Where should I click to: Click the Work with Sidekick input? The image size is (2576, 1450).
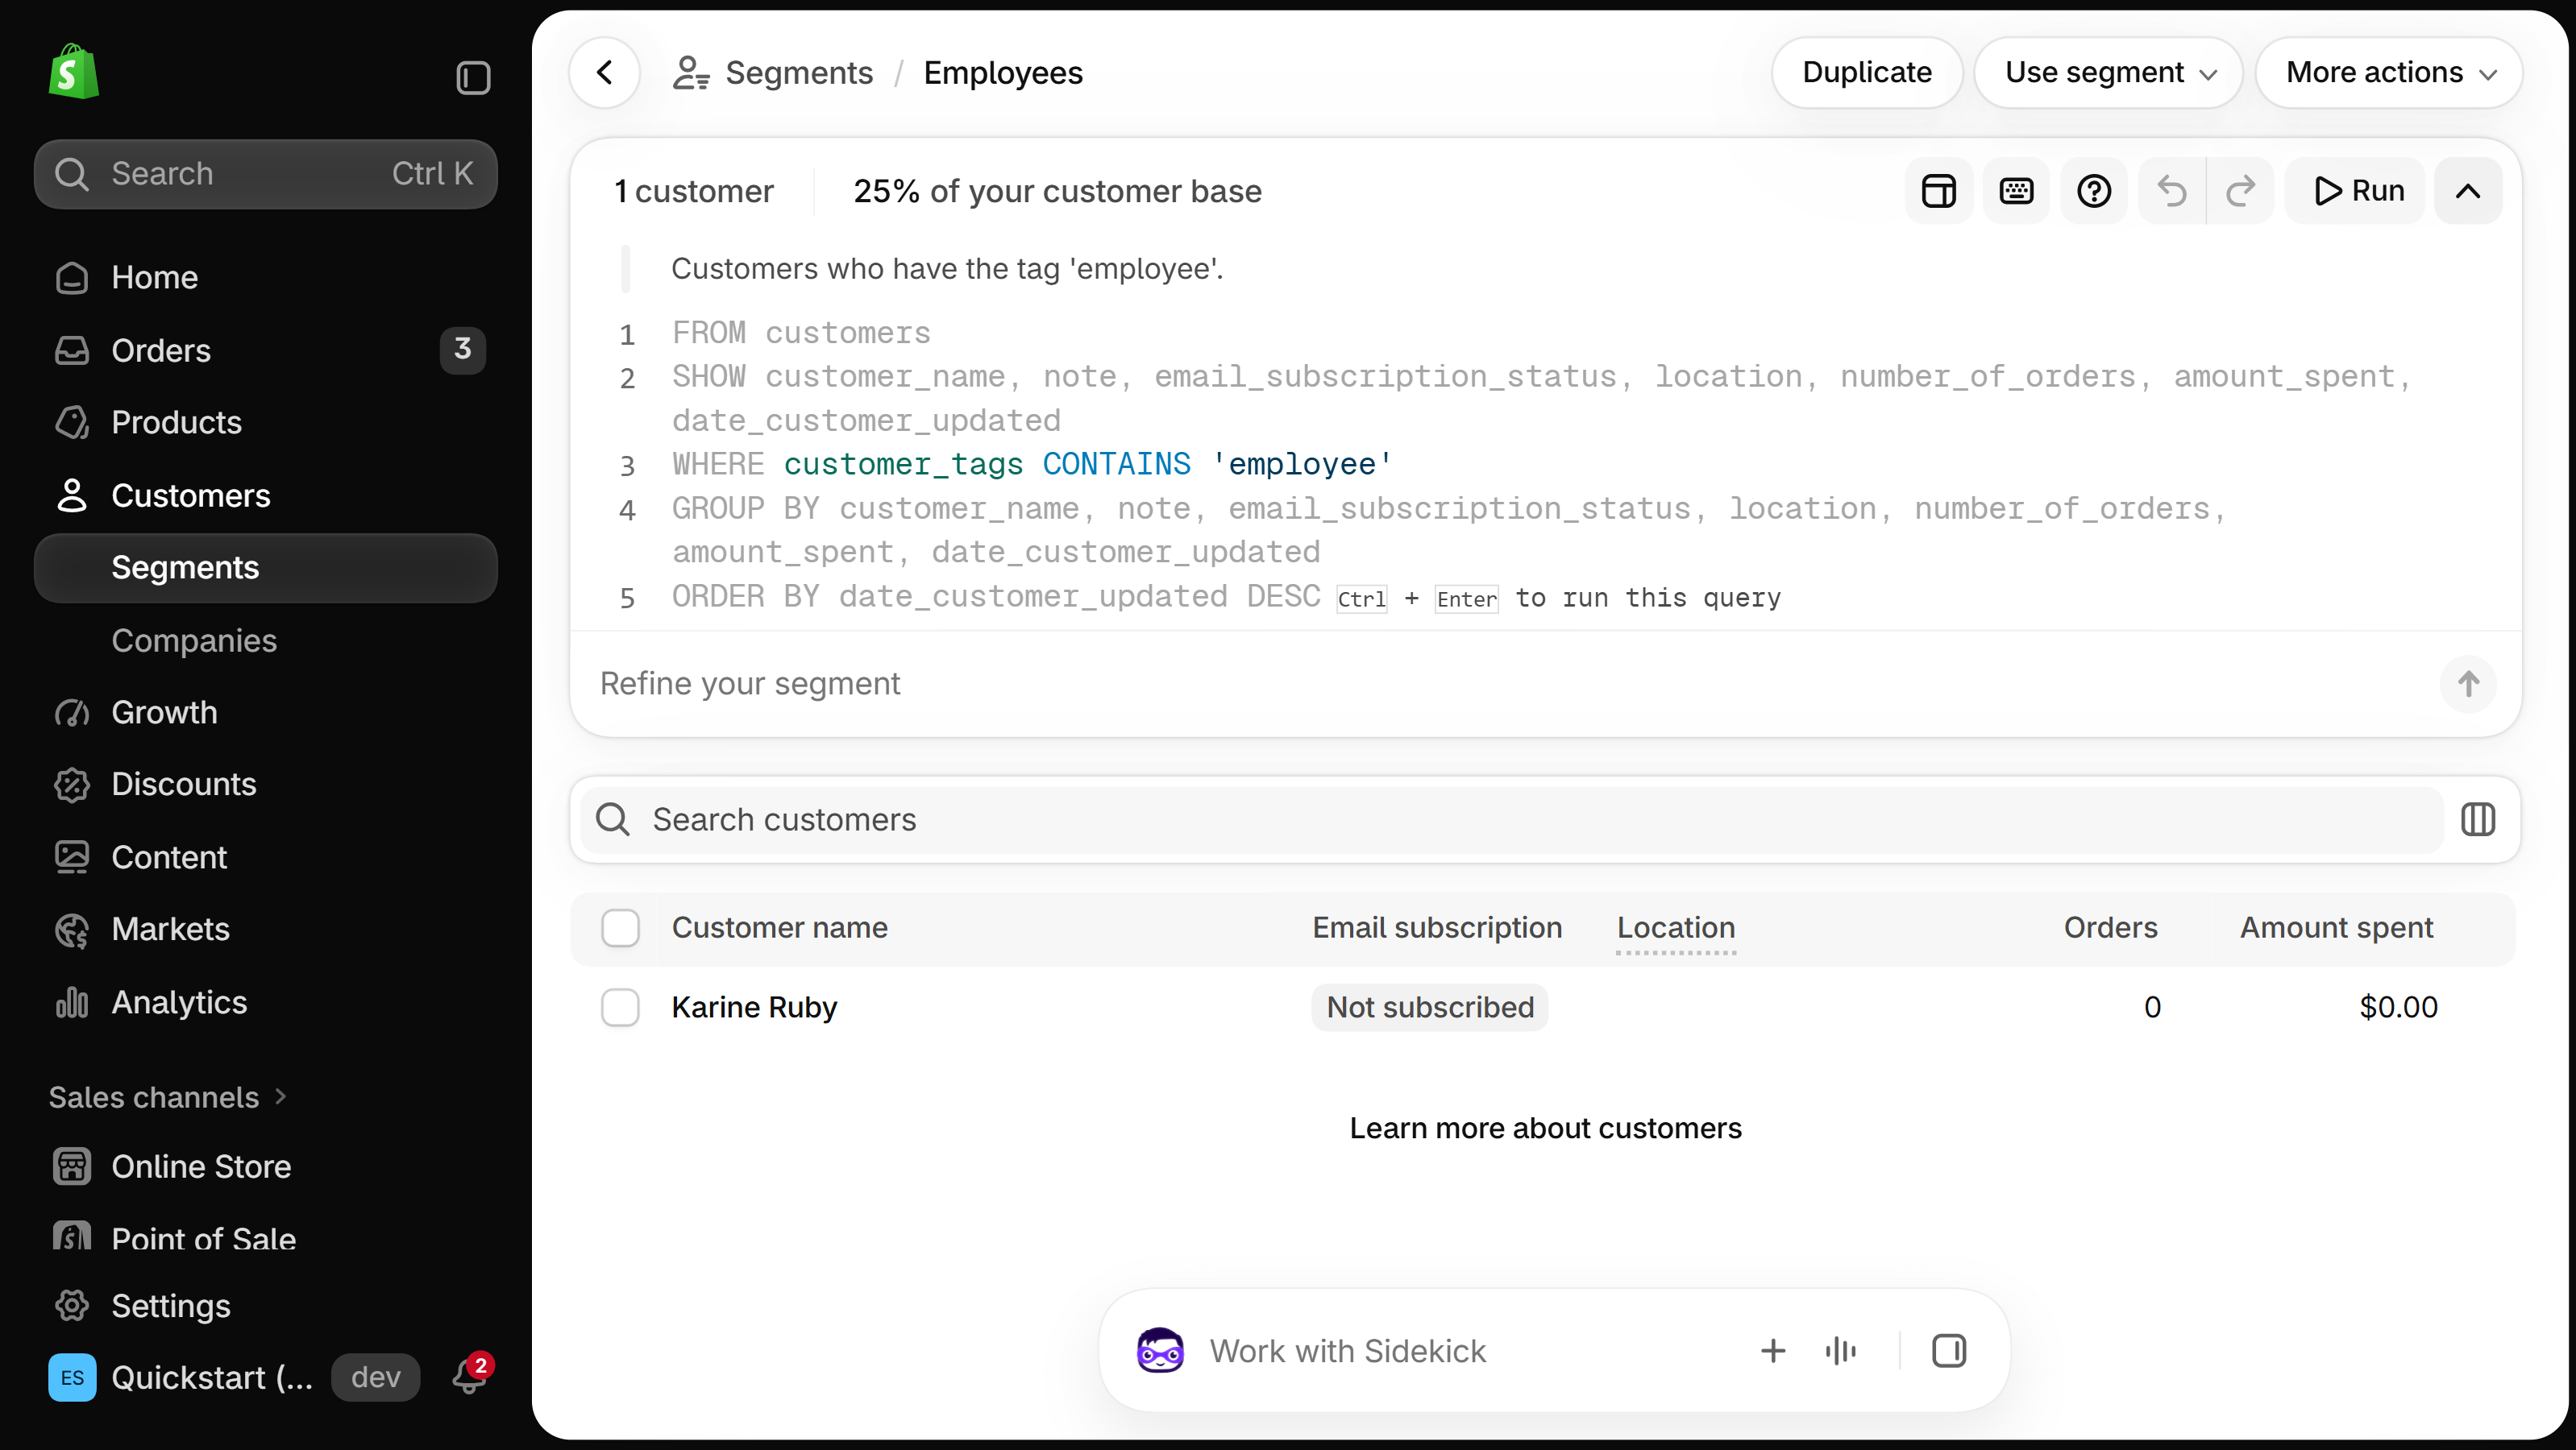click(x=1470, y=1350)
